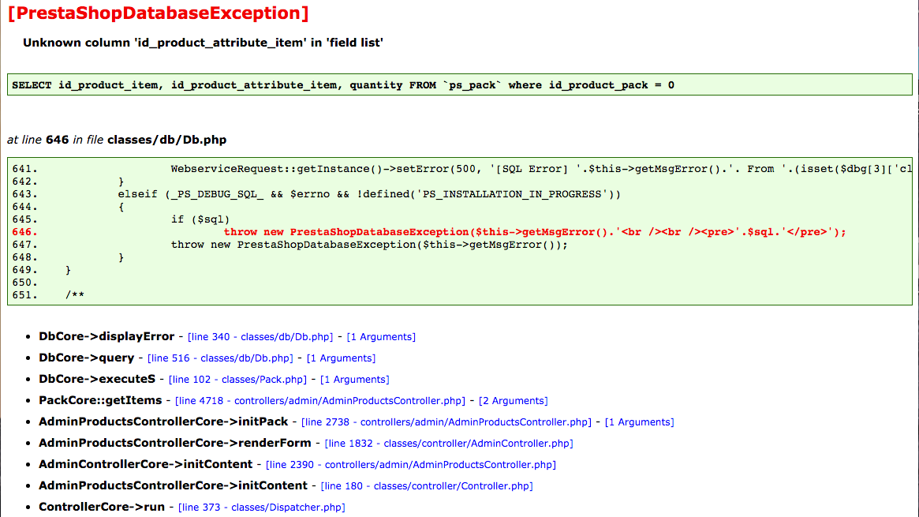Viewport: 919px width, 517px height.
Task: Click code line 643 elseif _PS_DEBUG_SQL_
Action: (x=369, y=195)
